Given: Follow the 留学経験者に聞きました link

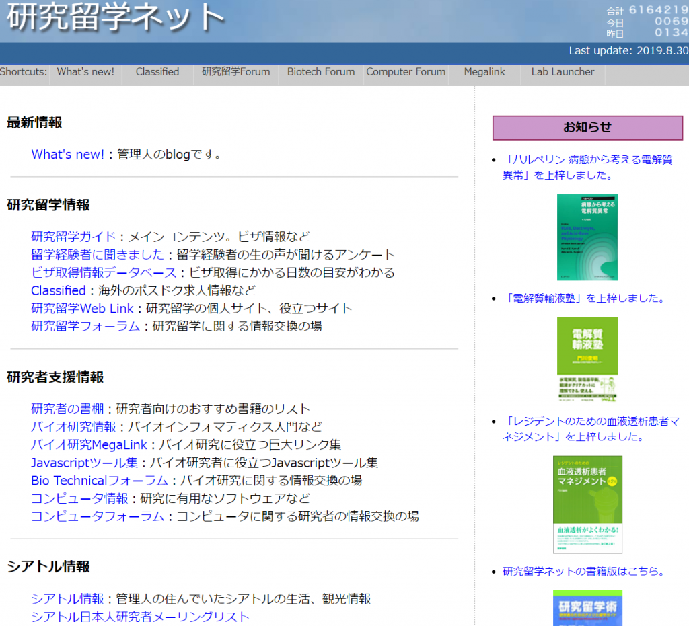Looking at the screenshot, I should (98, 255).
